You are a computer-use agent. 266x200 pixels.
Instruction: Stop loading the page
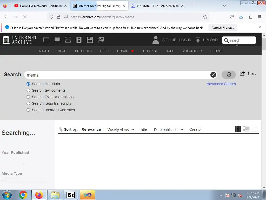point(25,17)
